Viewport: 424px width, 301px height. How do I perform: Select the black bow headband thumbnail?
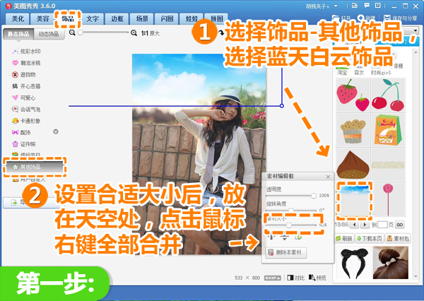tap(353, 263)
